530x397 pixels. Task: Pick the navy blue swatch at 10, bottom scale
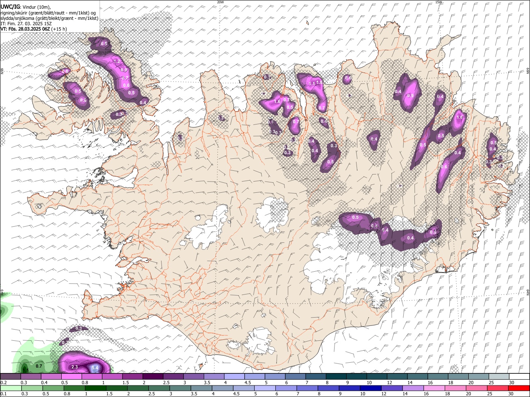370,388
